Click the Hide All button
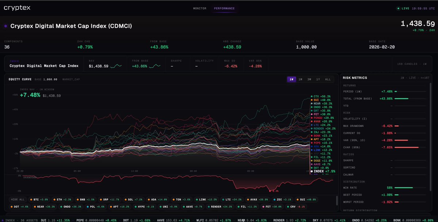 click(x=18, y=200)
